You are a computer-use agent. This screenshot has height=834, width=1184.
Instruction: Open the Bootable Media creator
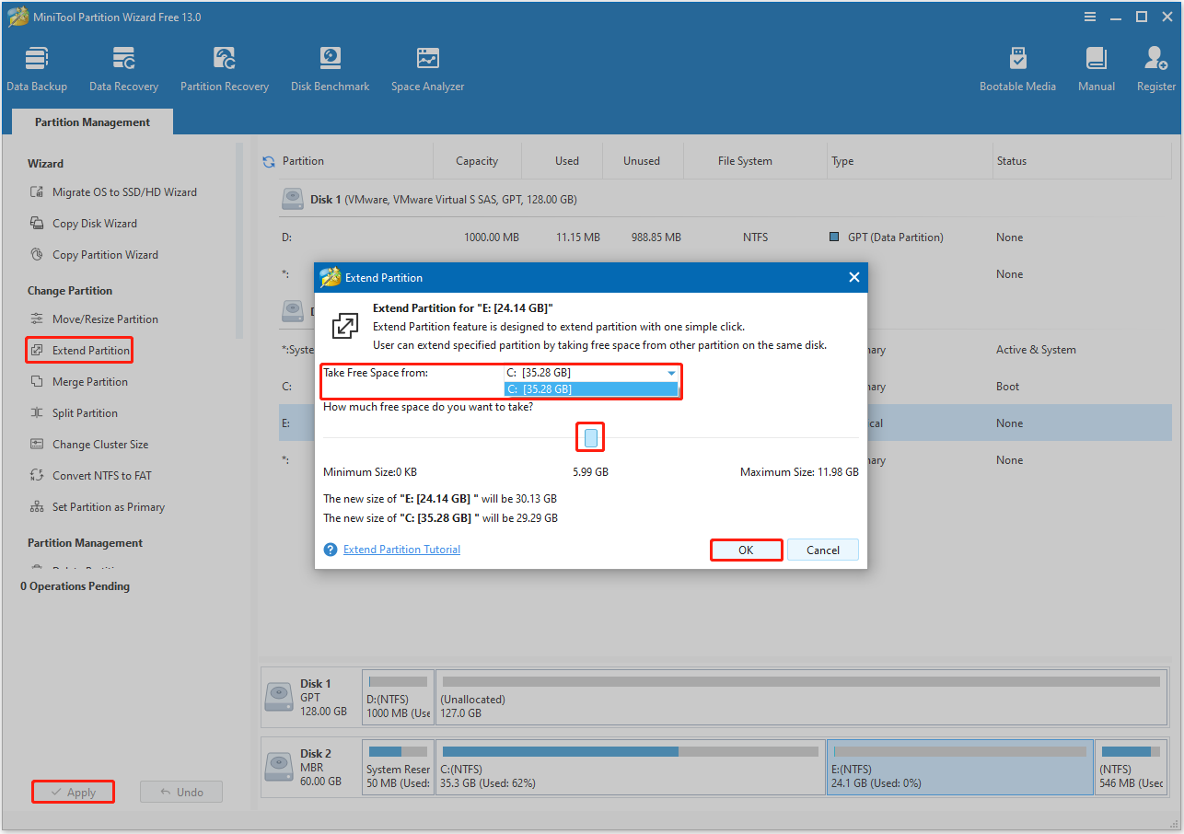(1017, 66)
